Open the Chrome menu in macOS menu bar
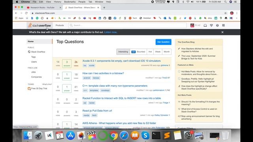The image size is (253, 142). click(x=25, y=2)
